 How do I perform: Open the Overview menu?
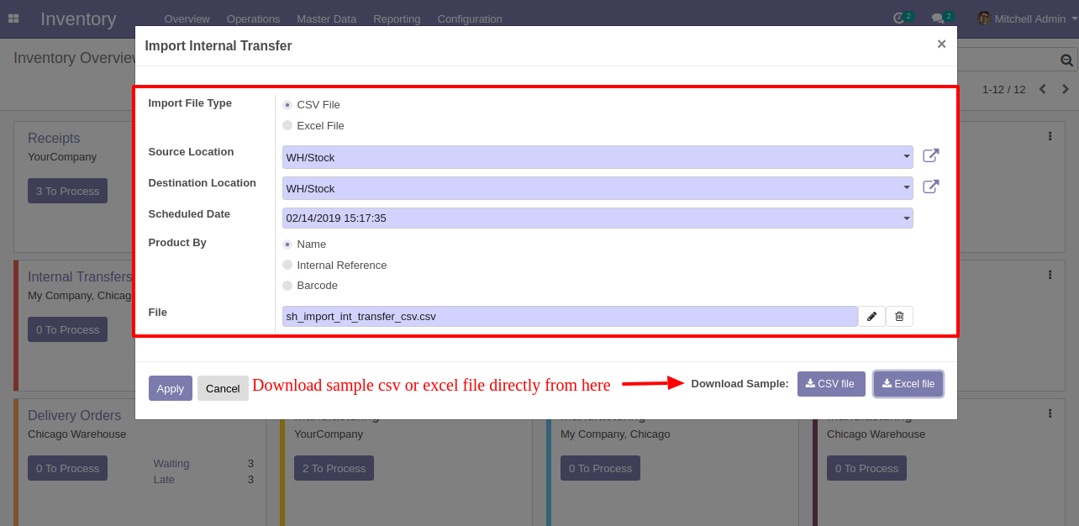tap(187, 18)
